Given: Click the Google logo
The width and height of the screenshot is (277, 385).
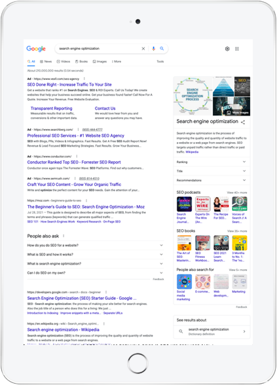Looking at the screenshot, I should click(36, 49).
